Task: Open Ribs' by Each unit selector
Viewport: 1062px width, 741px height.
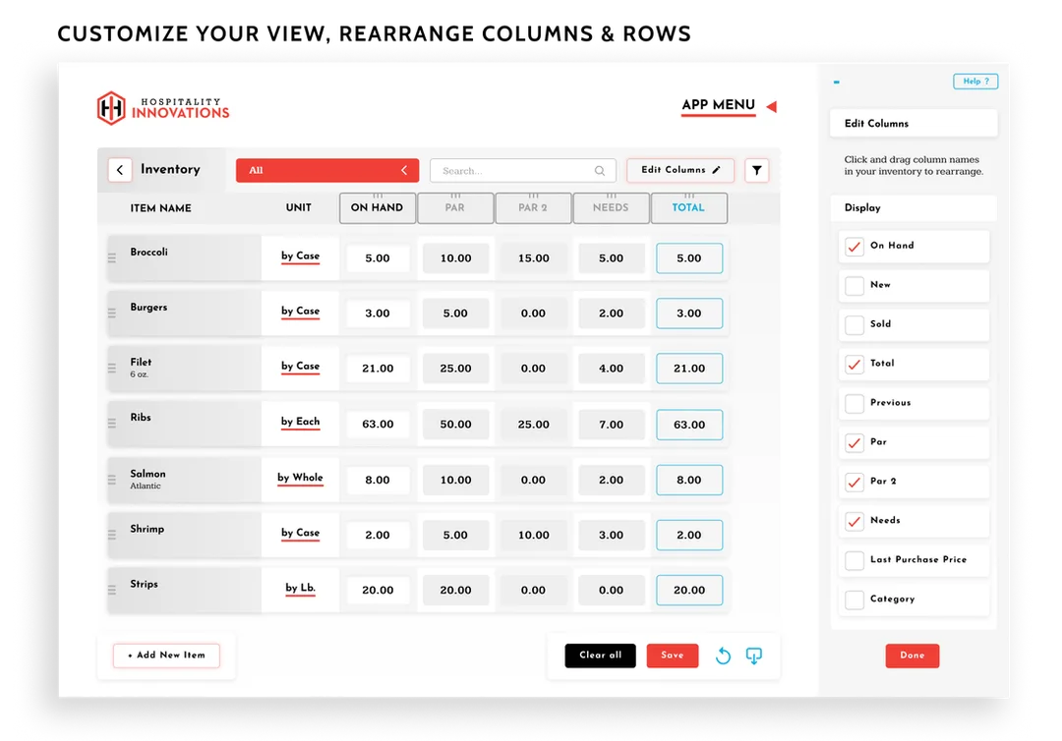Action: [300, 423]
